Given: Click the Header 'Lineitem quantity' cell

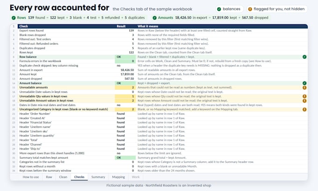Looking at the screenshot, I should point(66,136).
